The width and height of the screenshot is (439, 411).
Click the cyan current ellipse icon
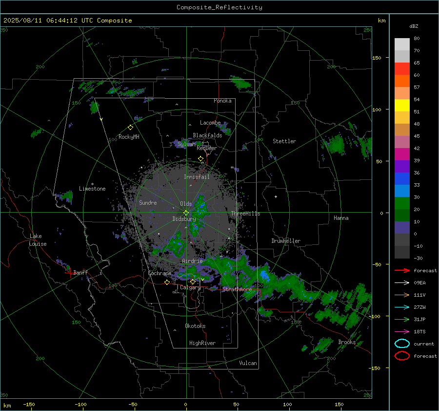(x=402, y=344)
